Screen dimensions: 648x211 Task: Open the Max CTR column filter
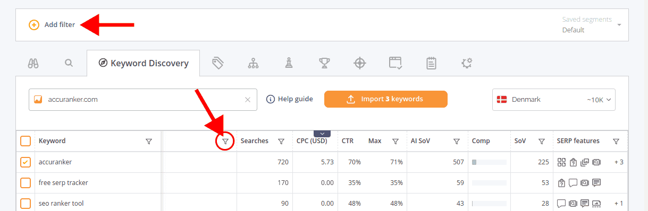395,142
